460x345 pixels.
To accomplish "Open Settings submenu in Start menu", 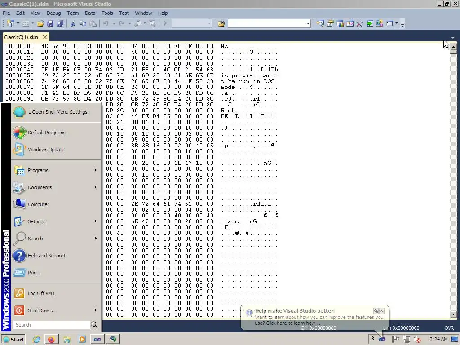I will [55, 221].
